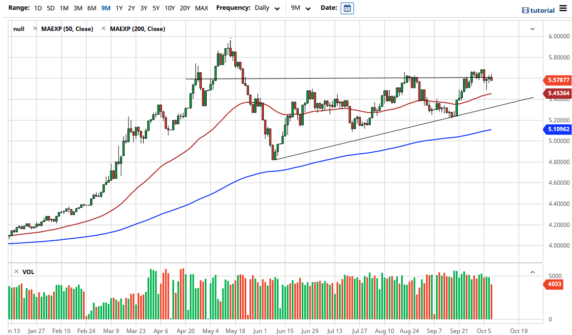This screenshot has width=572, height=335.
Task: Open the Frequency Daily dropdown
Action: [x=268, y=8]
